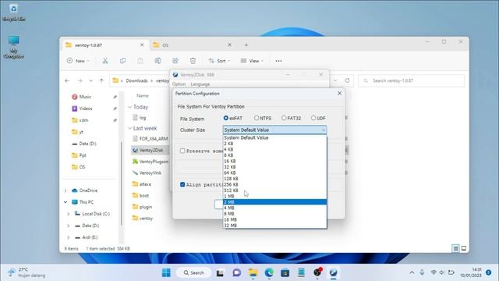Close the Partition Configuration dialog
Image resolution: width=499 pixels, height=281 pixels.
[x=340, y=94]
